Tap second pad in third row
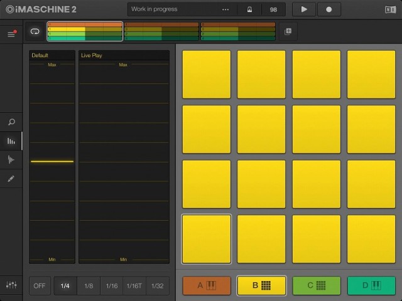The image size is (402, 301). [x=261, y=184]
